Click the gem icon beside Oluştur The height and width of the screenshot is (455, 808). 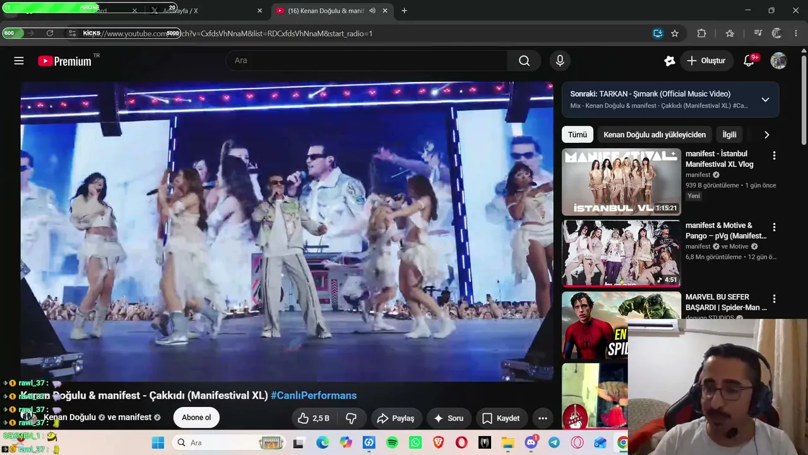pyautogui.click(x=670, y=61)
